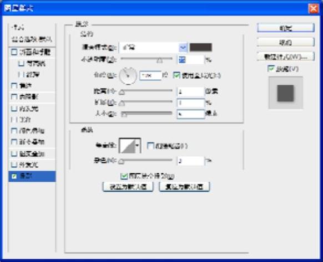The width and height of the screenshot is (323, 262).
Task: Toggle the Use Global Light checkbox
Action: tap(176, 75)
